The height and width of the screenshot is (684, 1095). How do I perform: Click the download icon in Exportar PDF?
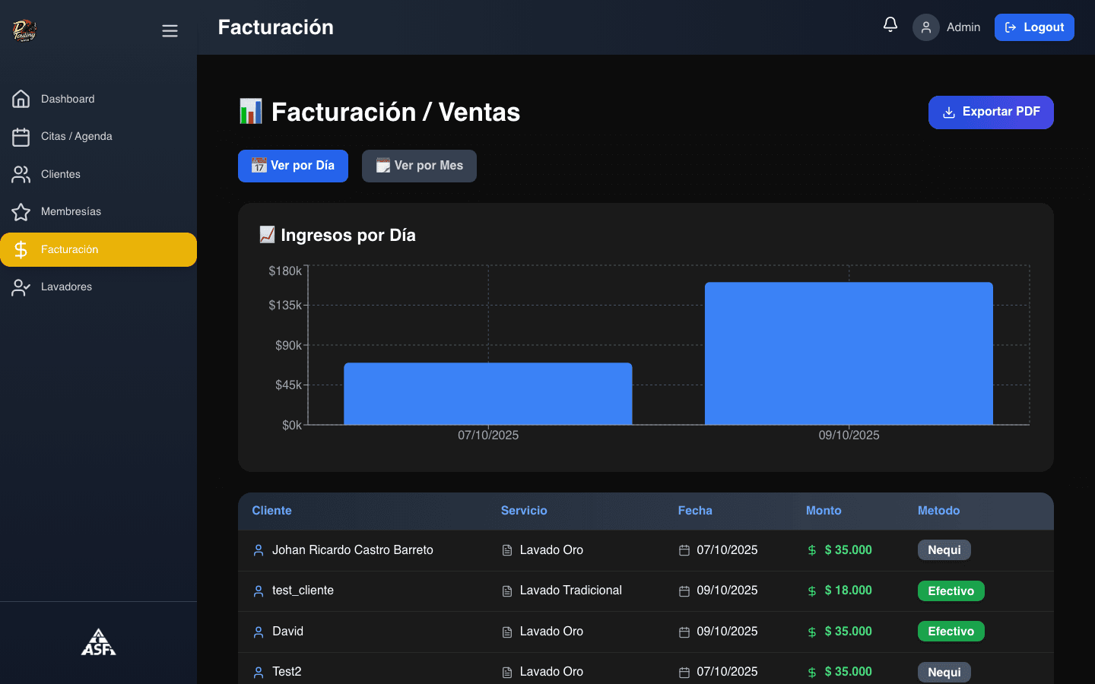[949, 112]
